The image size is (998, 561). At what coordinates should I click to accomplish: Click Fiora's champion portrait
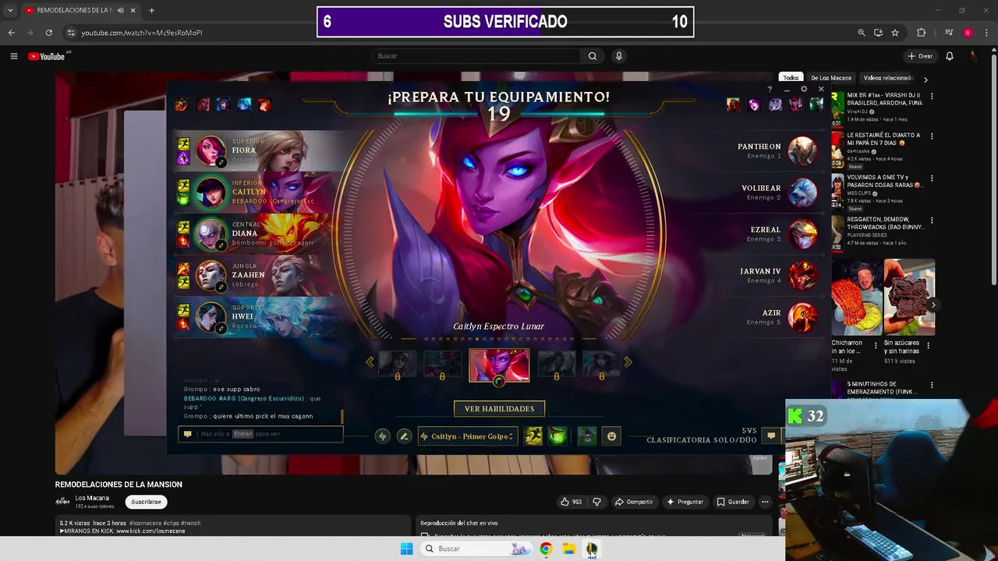tap(211, 150)
